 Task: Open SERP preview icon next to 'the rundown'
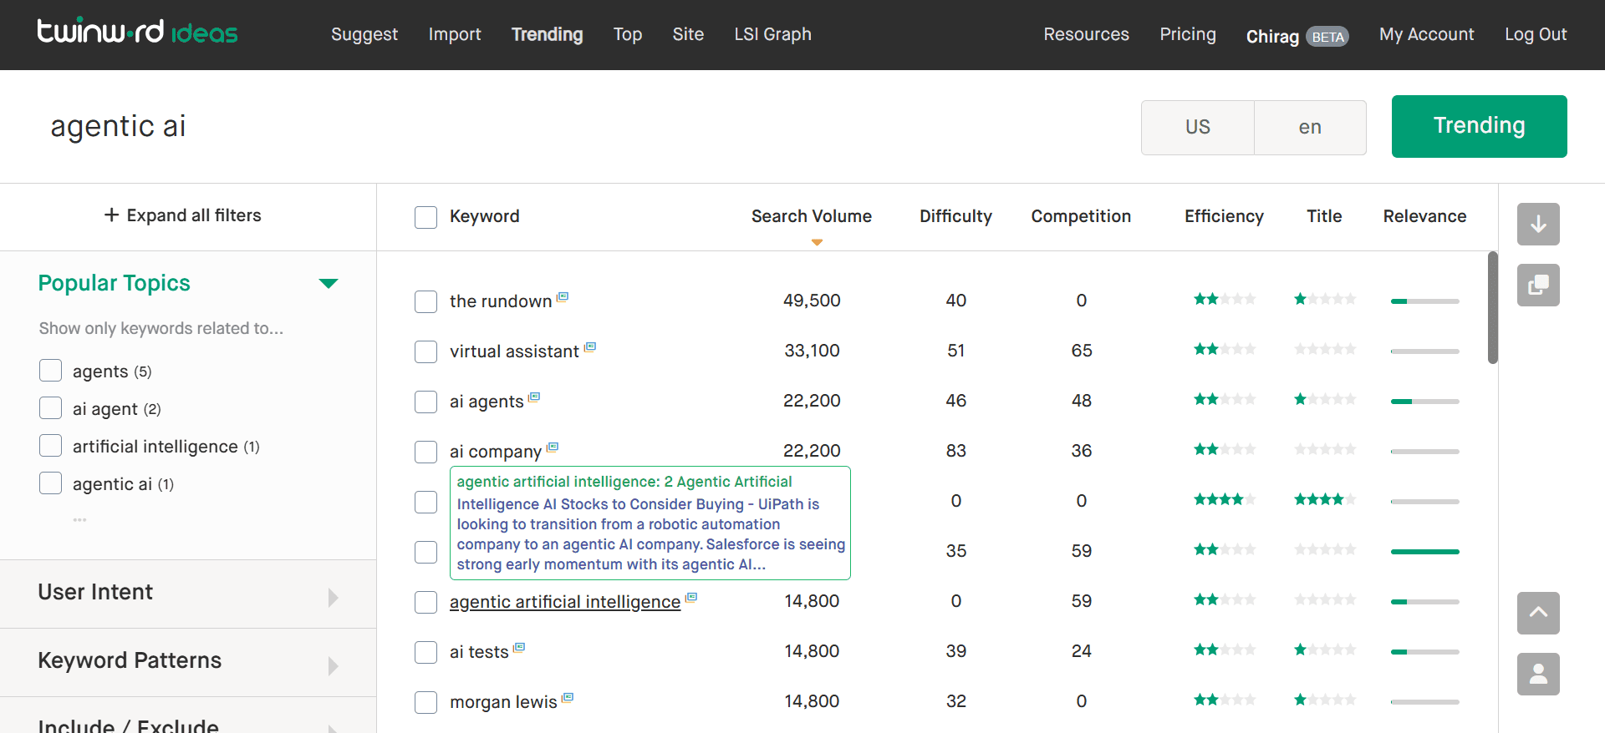pos(563,296)
